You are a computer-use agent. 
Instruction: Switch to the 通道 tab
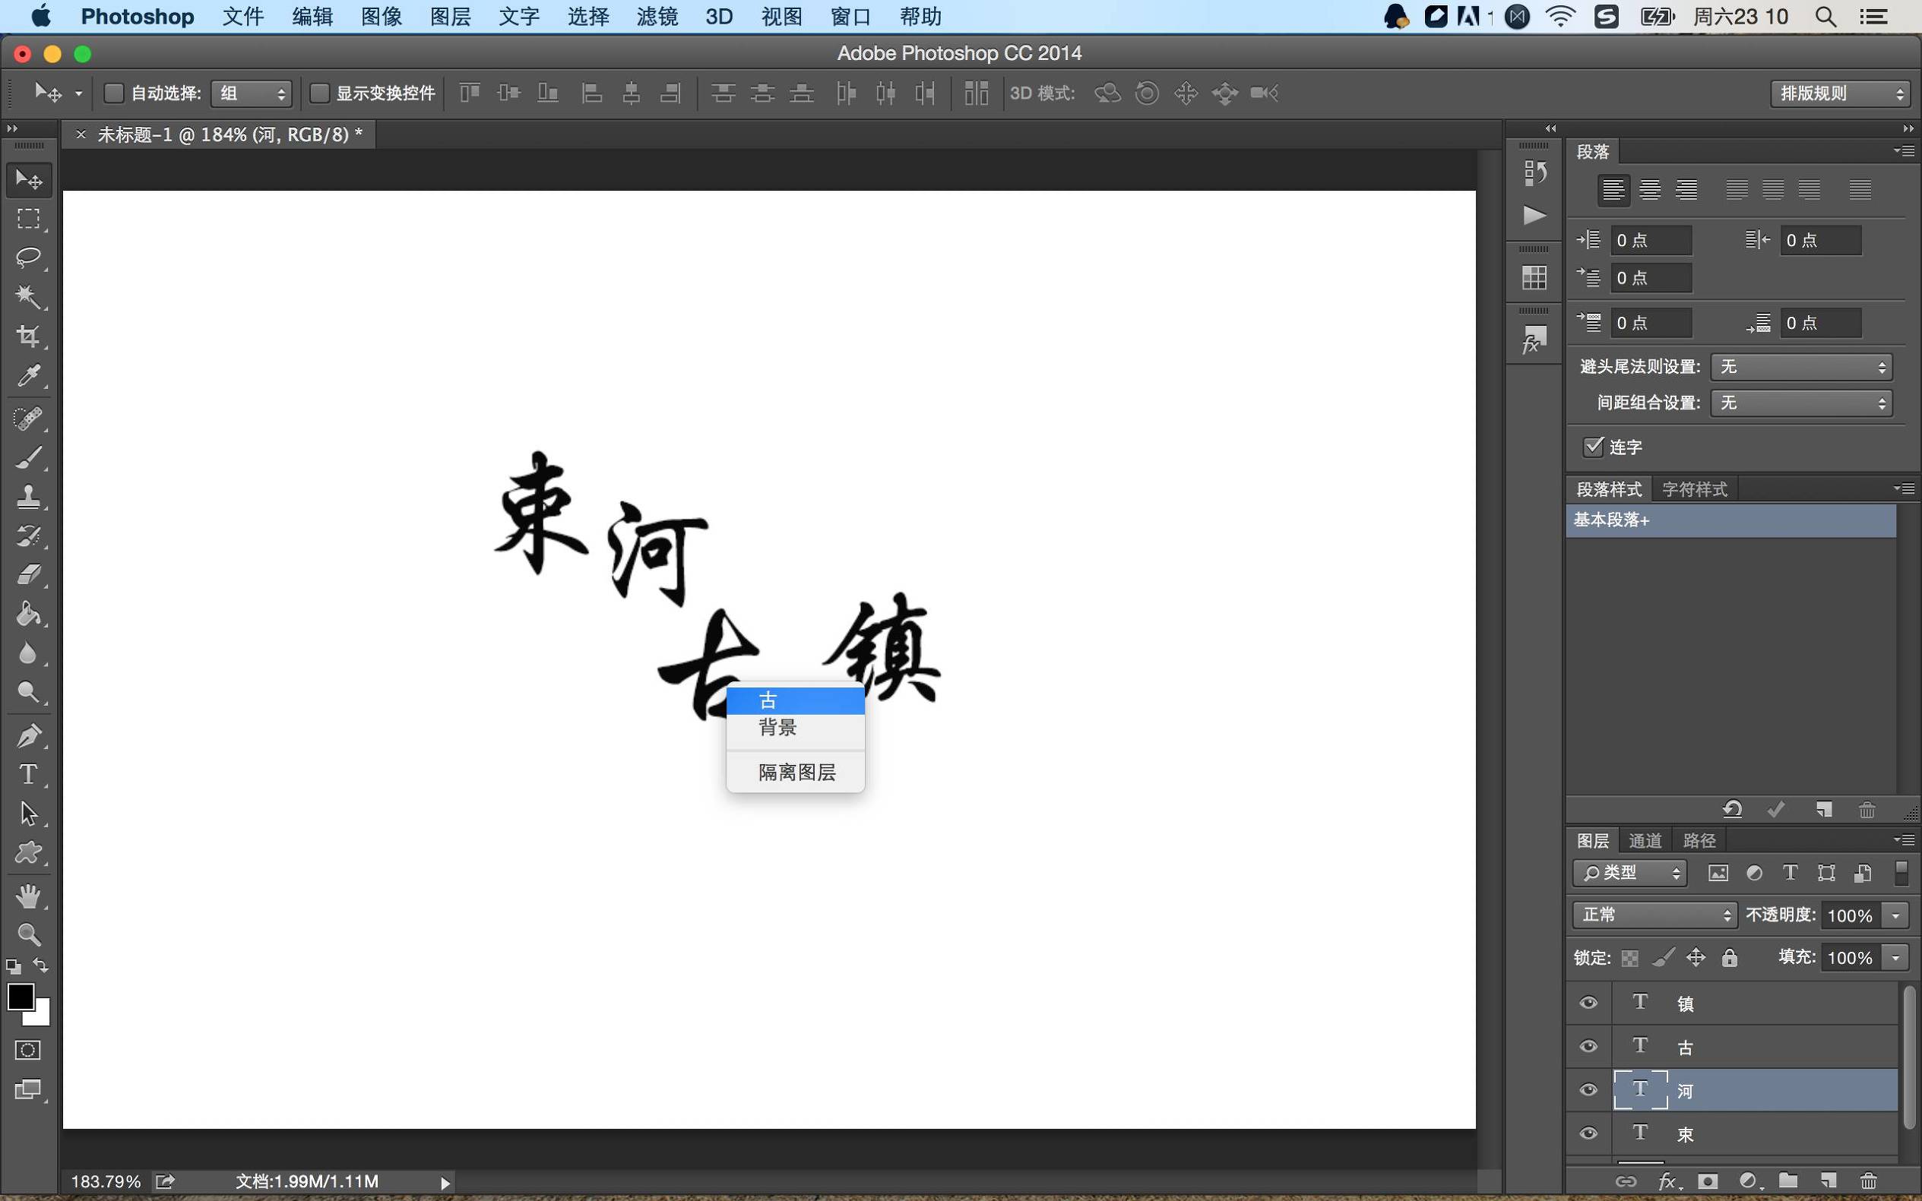click(x=1644, y=839)
